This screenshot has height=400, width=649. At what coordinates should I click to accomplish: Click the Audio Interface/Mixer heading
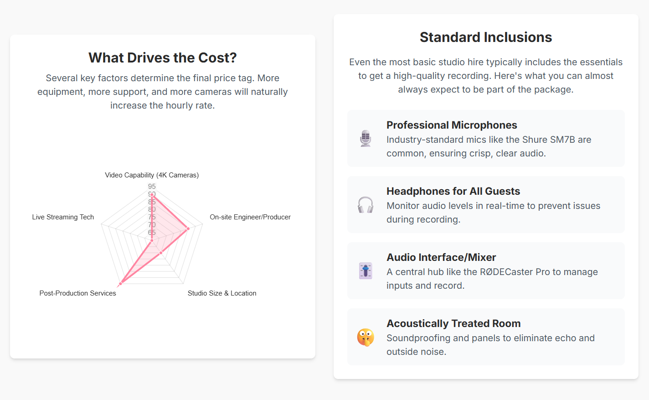tap(441, 257)
